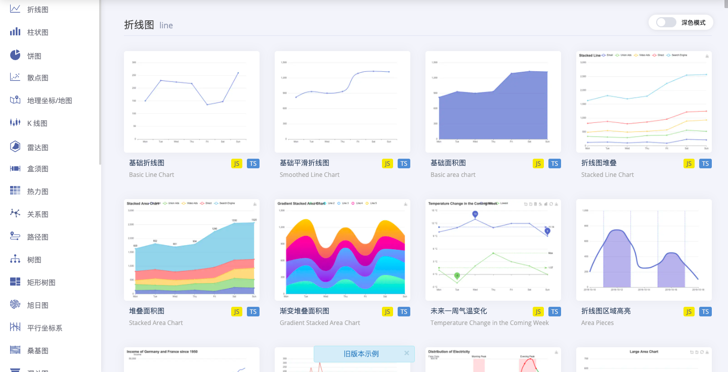Open the sunburst chart icon
This screenshot has height=372, width=728.
15,305
